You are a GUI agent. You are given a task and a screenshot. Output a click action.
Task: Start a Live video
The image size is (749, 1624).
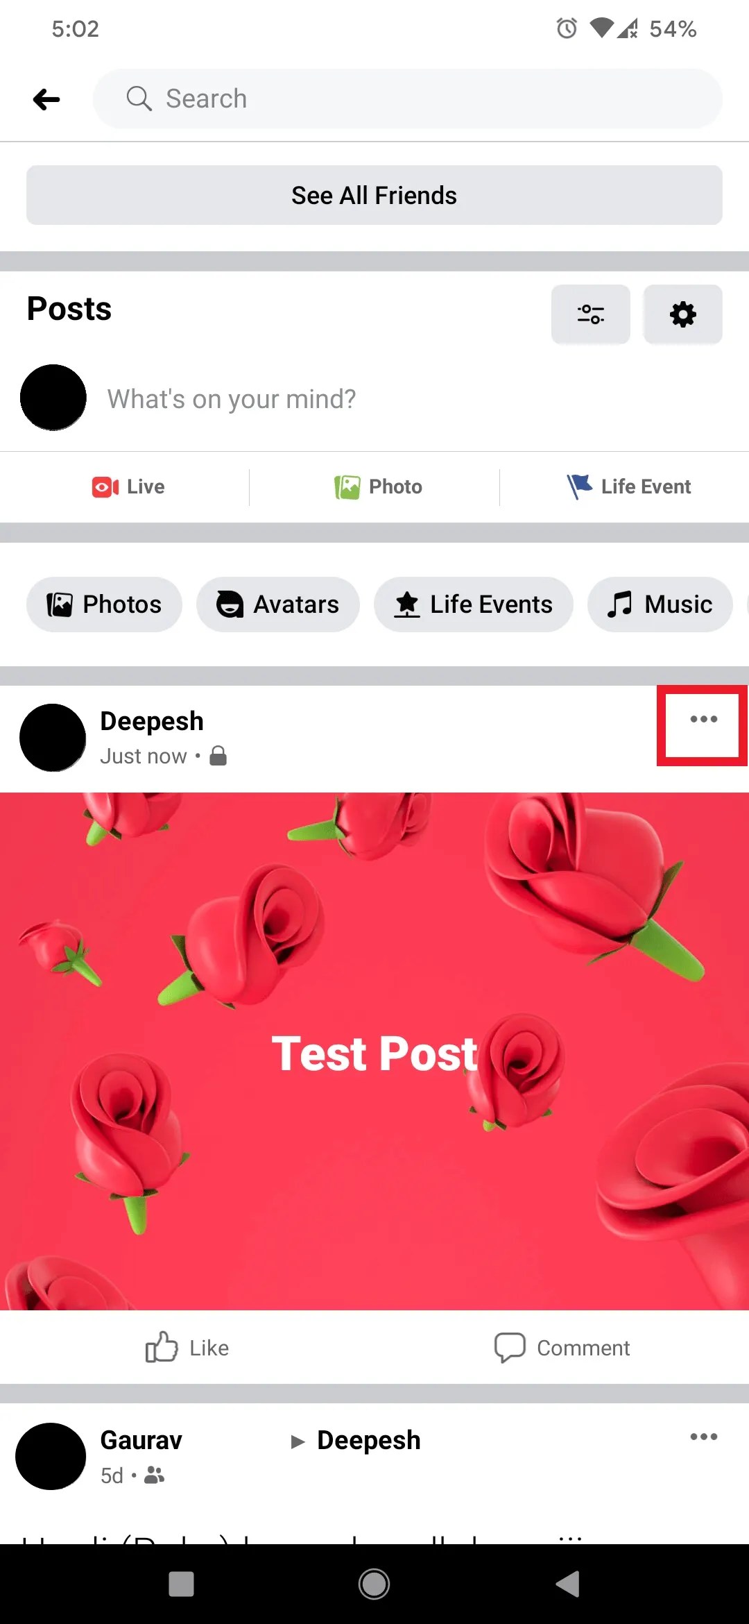[x=128, y=487]
